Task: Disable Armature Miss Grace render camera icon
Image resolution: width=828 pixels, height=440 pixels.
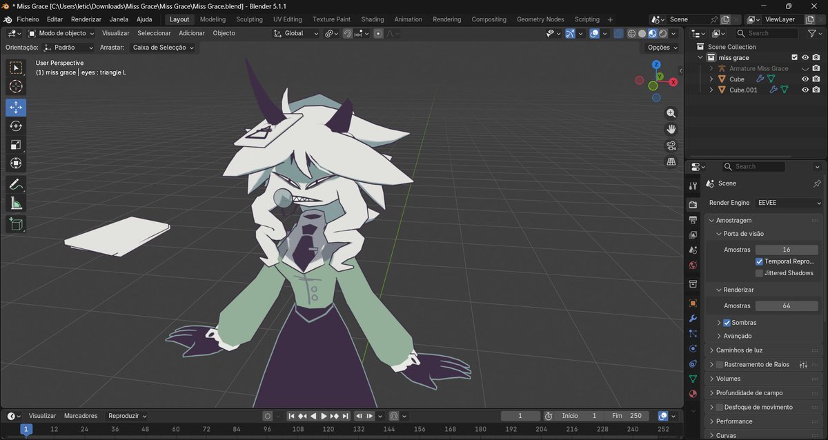Action: click(x=816, y=68)
